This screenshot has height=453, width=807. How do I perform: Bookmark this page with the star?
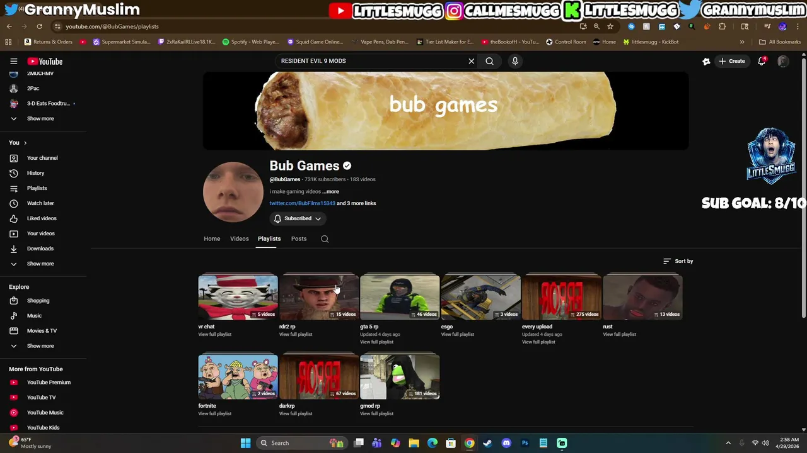pos(610,26)
